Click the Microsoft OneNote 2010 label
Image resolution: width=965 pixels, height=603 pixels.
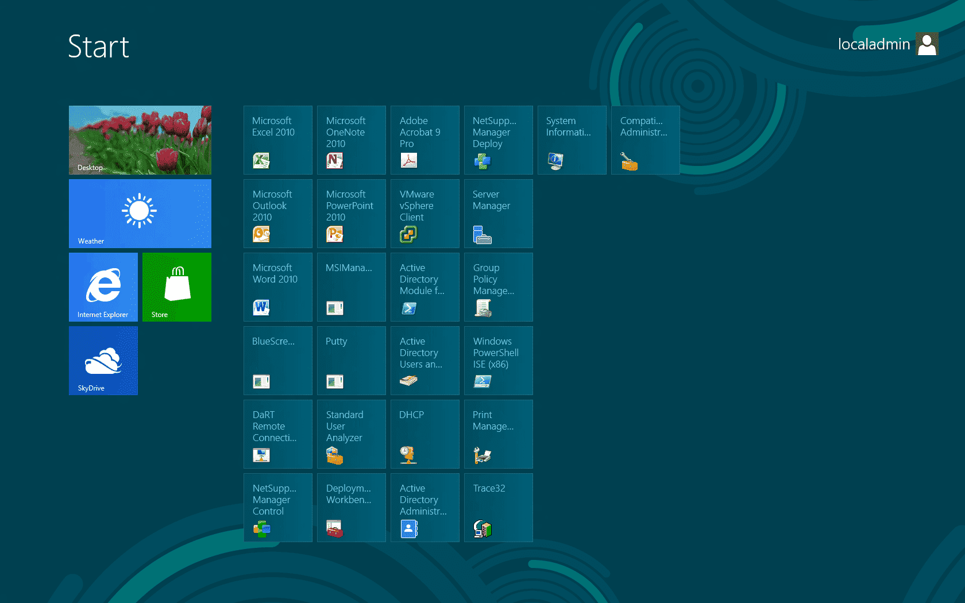click(x=346, y=132)
